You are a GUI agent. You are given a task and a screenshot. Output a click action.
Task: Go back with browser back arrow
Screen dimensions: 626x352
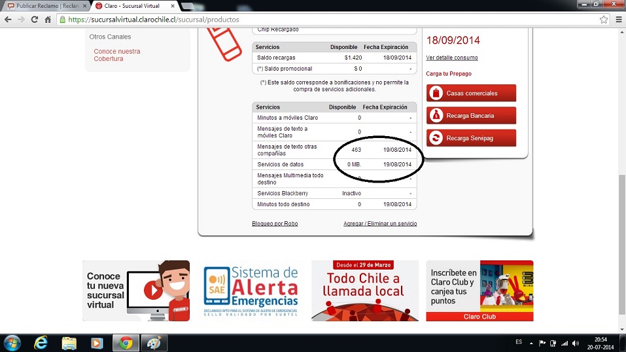point(8,20)
